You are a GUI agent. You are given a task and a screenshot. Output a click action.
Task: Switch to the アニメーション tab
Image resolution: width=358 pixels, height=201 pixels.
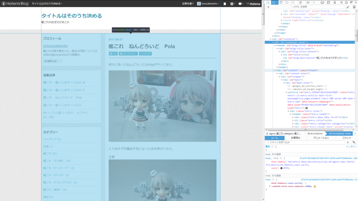321,138
